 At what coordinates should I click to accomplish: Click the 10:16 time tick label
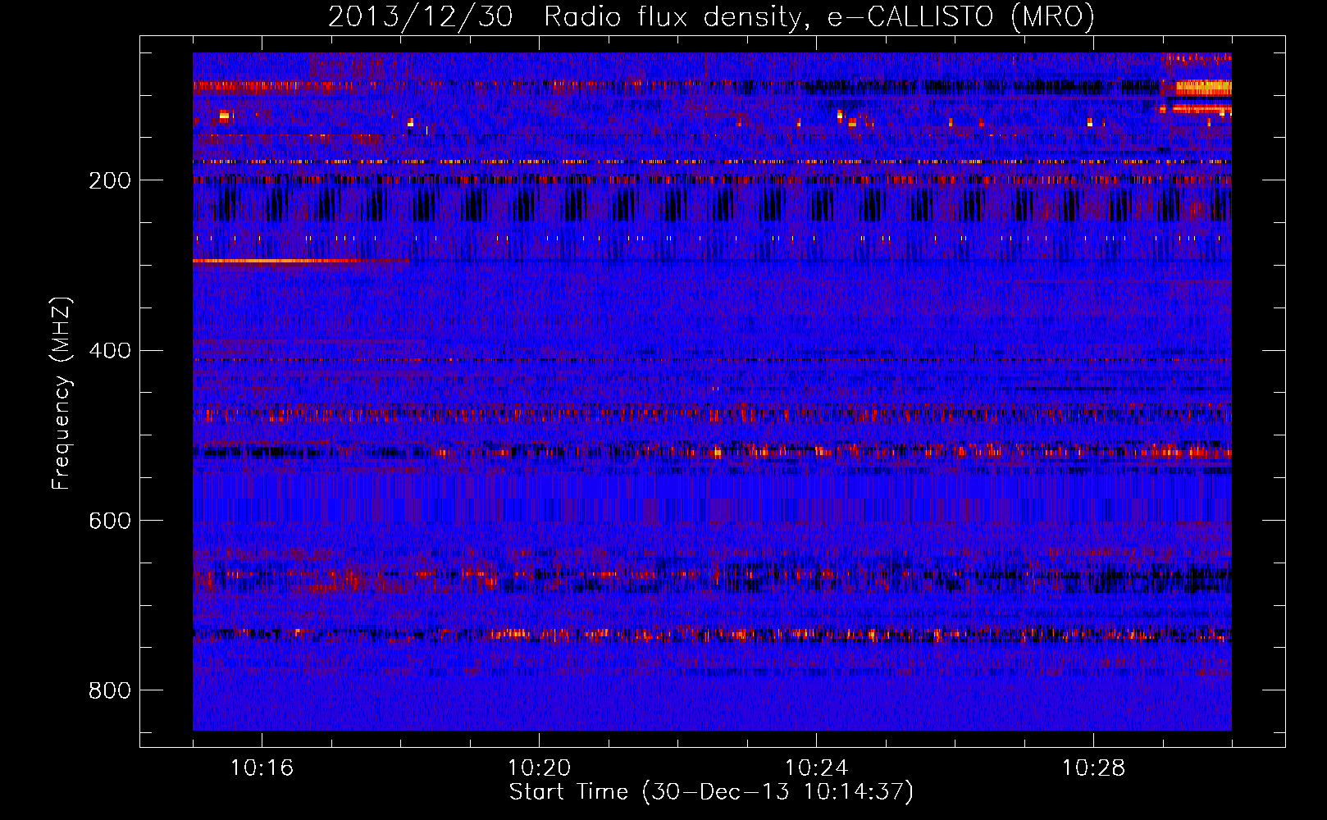[x=262, y=768]
